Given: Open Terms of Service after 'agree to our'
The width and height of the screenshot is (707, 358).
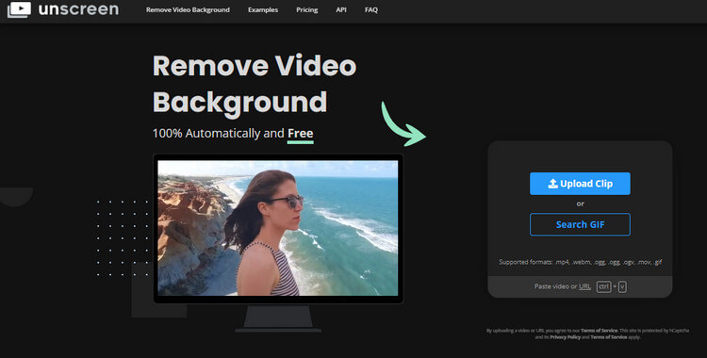Looking at the screenshot, I should pos(599,331).
